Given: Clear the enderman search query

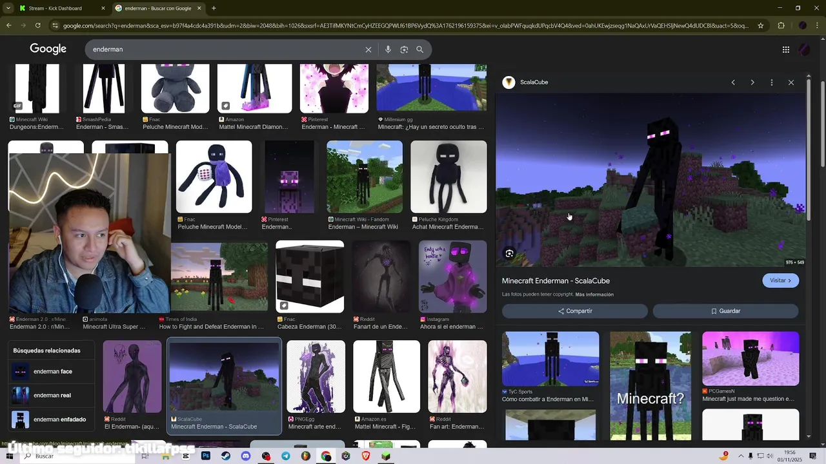Looking at the screenshot, I should (x=368, y=50).
